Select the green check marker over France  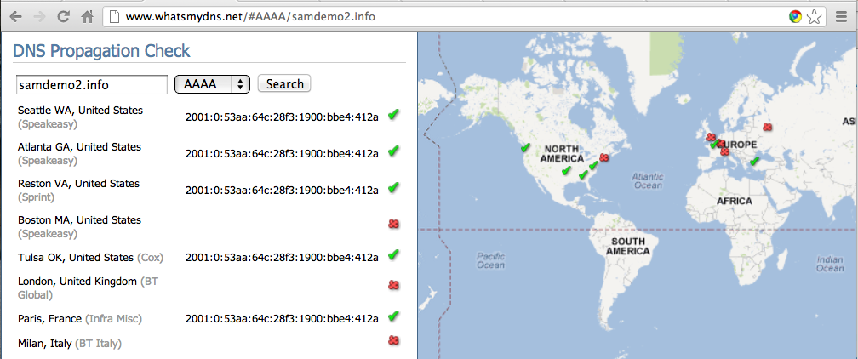coord(715,144)
